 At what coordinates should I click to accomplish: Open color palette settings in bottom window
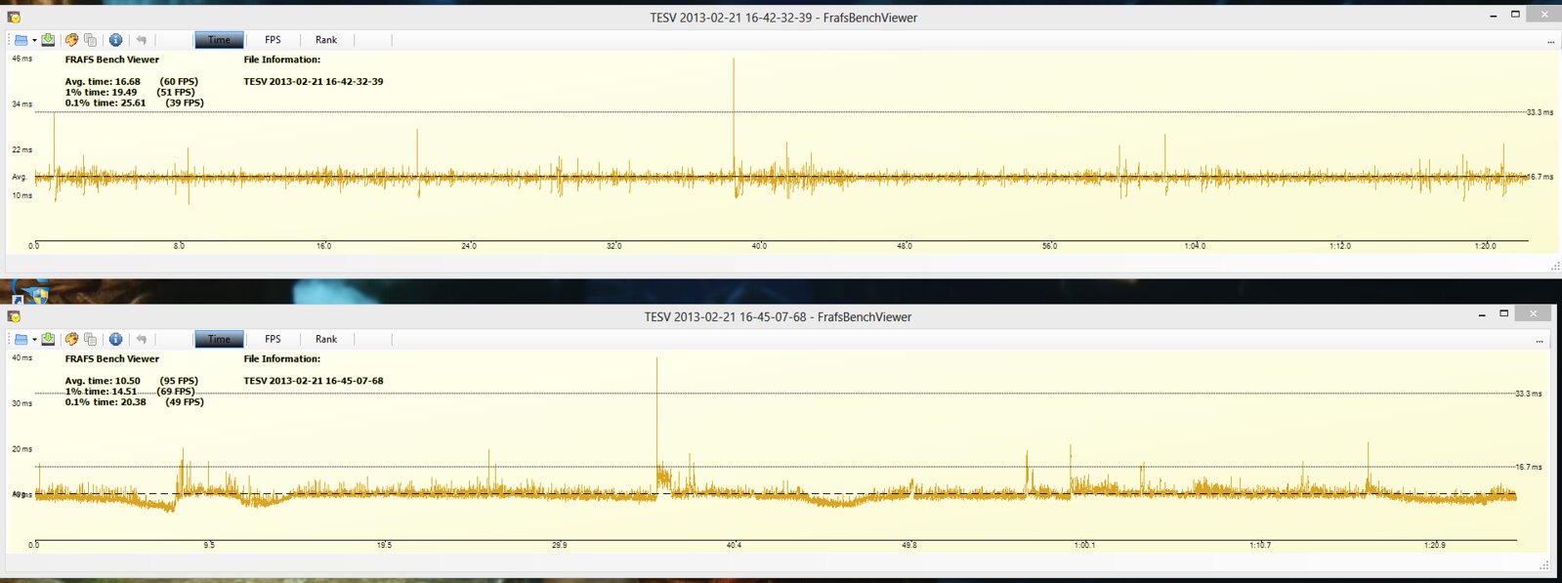tap(71, 339)
